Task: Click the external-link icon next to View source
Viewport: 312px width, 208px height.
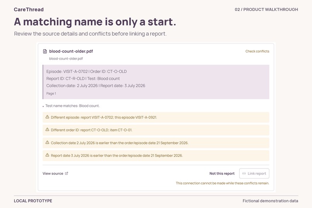Action: (67, 174)
